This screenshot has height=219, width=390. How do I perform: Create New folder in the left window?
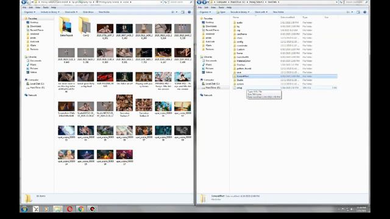[x=104, y=12]
